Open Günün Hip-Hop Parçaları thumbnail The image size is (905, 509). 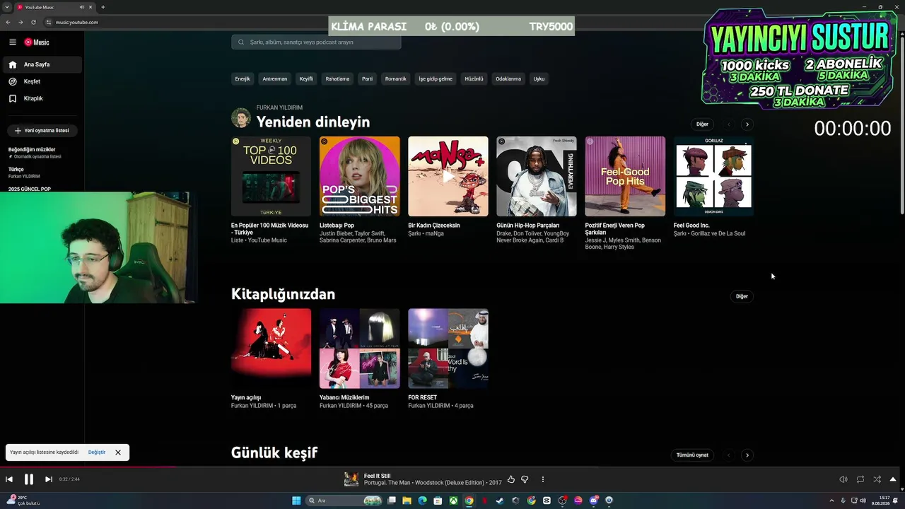[537, 176]
